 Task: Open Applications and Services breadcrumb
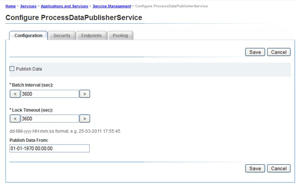click(64, 6)
